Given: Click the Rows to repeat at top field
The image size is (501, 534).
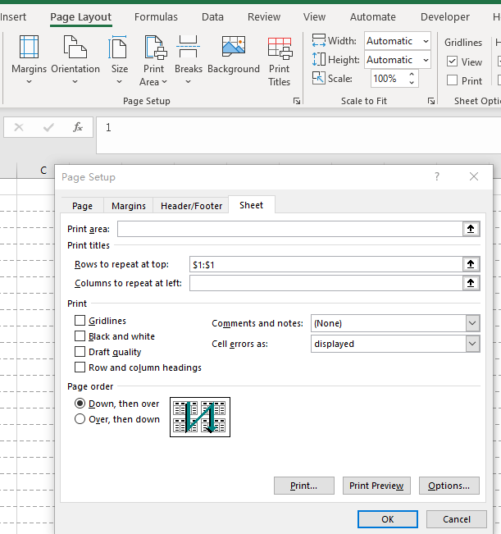Looking at the screenshot, I should pyautogui.click(x=326, y=264).
